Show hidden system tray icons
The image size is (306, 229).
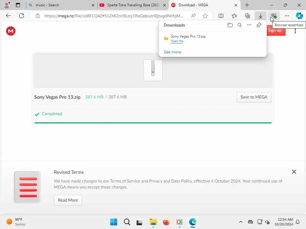(241, 222)
